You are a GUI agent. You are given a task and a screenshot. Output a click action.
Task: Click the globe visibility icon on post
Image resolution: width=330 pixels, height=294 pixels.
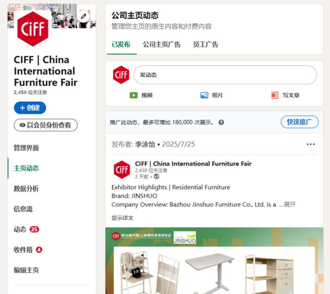point(156,177)
